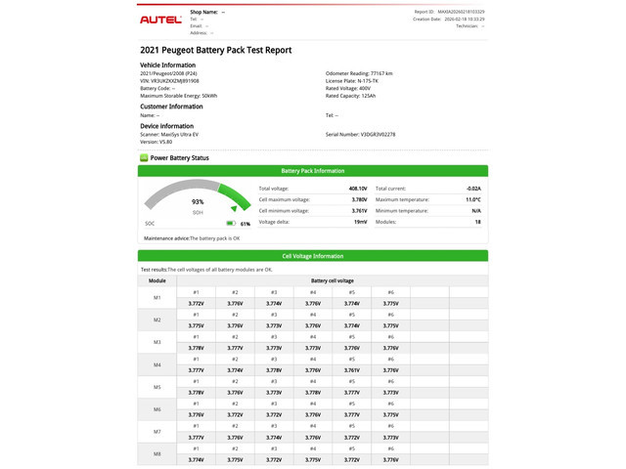Image resolution: width=626 pixels, height=469 pixels.
Task: Click the Module column header
Action: [157, 280]
